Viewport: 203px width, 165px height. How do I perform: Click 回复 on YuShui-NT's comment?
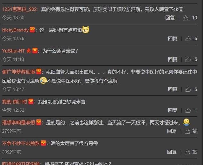pyautogui.click(x=173, y=59)
